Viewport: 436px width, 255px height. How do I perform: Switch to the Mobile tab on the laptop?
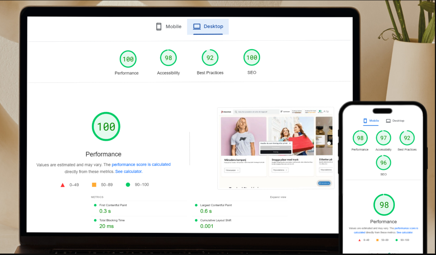[x=169, y=27]
